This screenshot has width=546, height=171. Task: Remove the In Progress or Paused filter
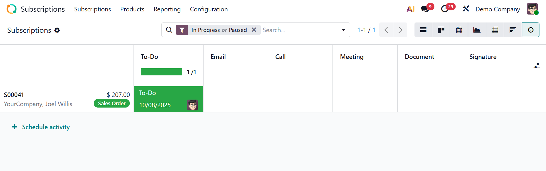tap(254, 30)
